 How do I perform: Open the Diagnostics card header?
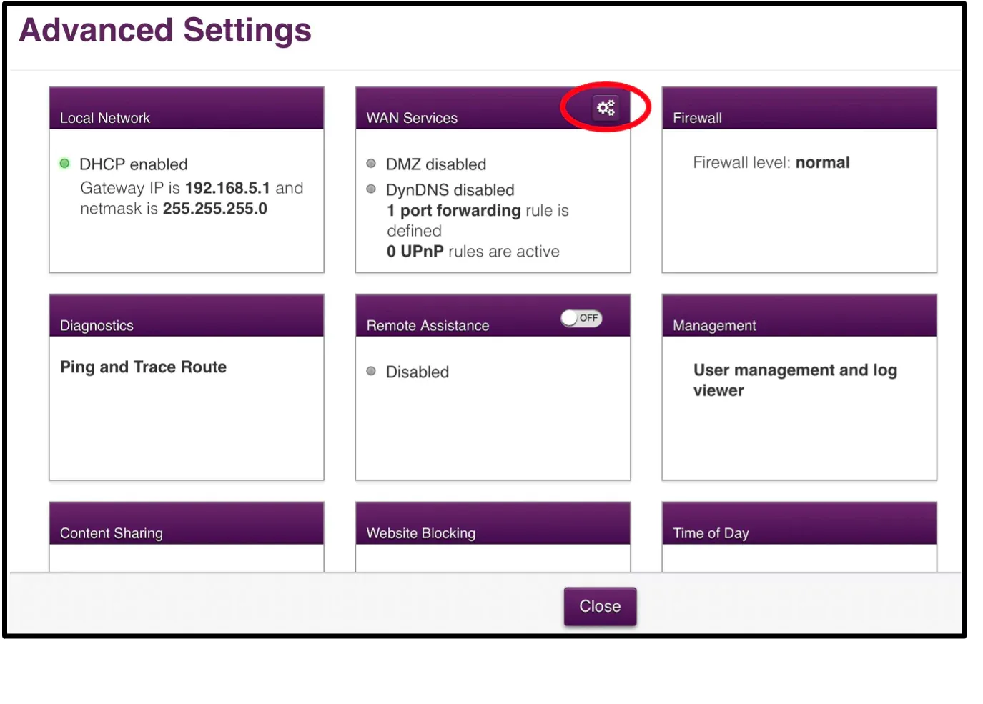(97, 325)
